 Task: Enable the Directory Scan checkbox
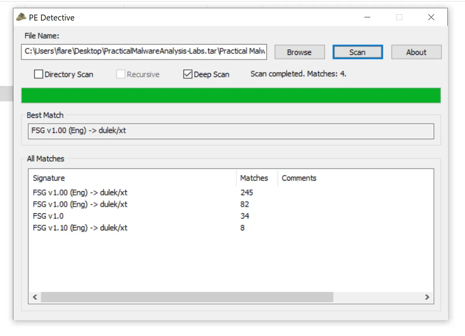click(39, 74)
